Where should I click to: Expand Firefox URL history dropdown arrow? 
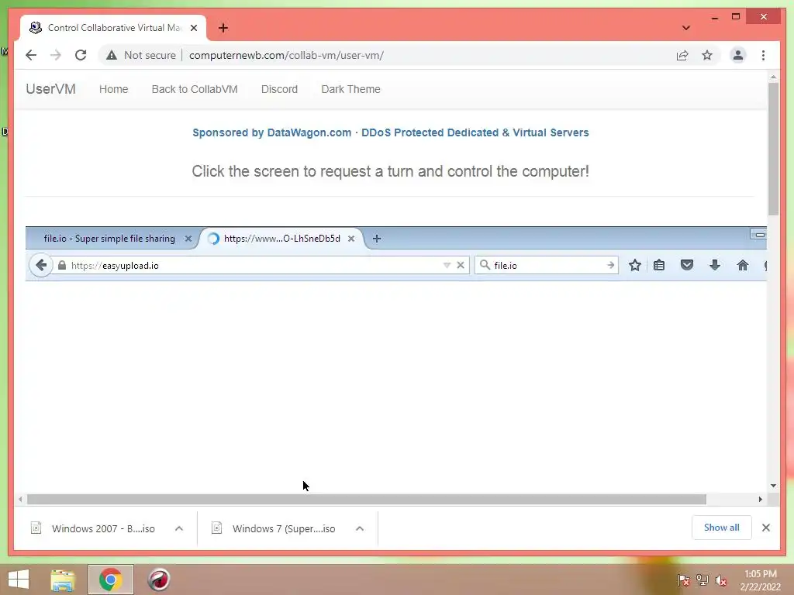pos(447,265)
